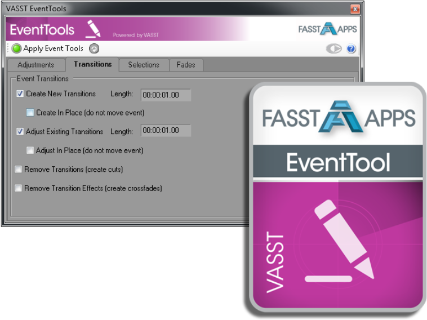
Task: Click the 'EventTool' title on product box
Action: click(x=338, y=162)
